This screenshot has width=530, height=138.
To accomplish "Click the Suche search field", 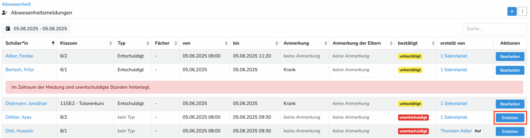I will coord(494,29).
